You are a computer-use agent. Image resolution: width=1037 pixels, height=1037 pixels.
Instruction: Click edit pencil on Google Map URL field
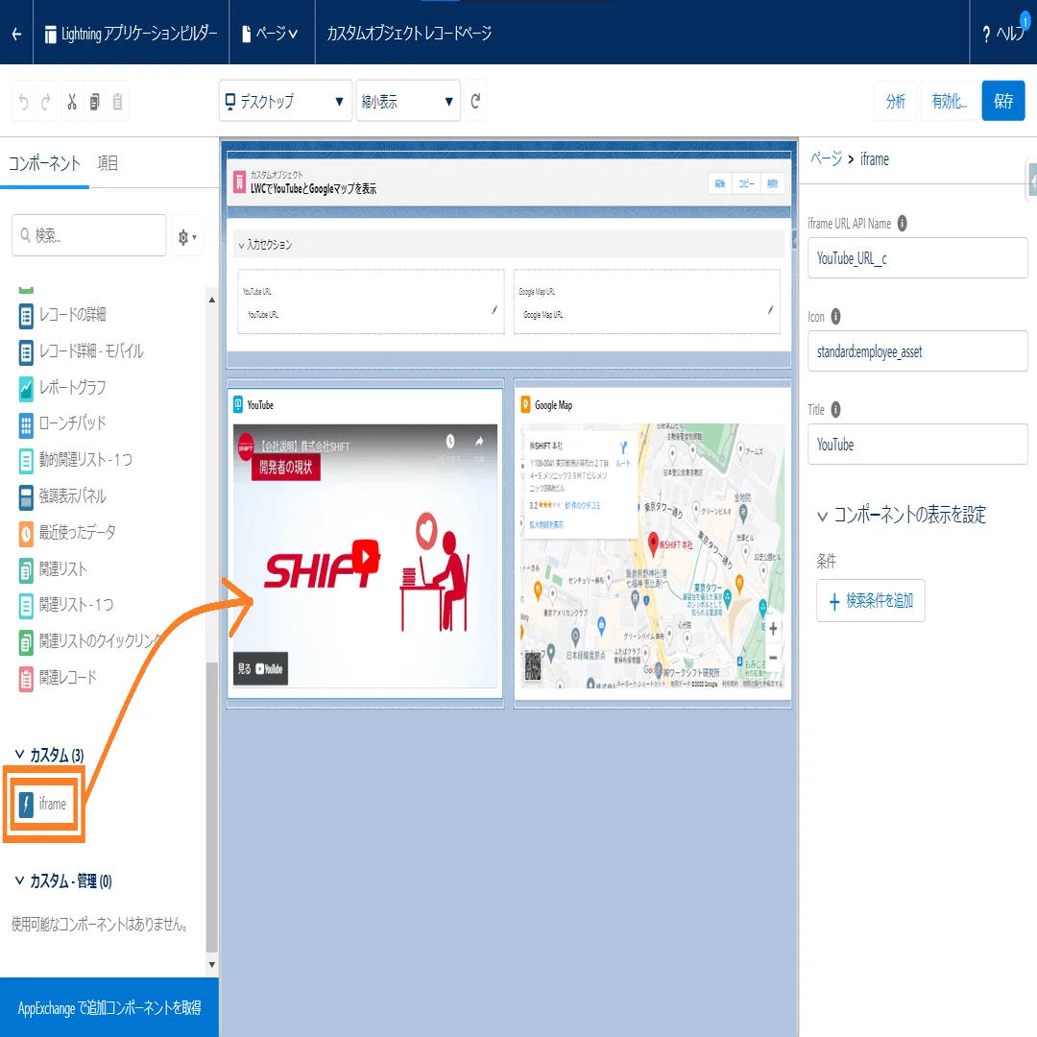point(770,309)
